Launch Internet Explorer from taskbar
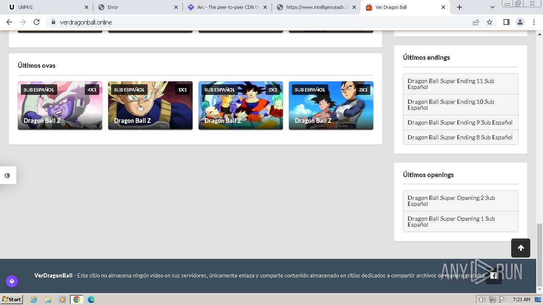 (34, 299)
